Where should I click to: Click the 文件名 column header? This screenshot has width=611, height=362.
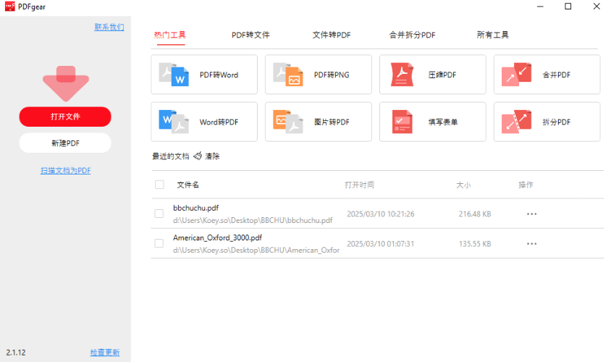tap(187, 185)
